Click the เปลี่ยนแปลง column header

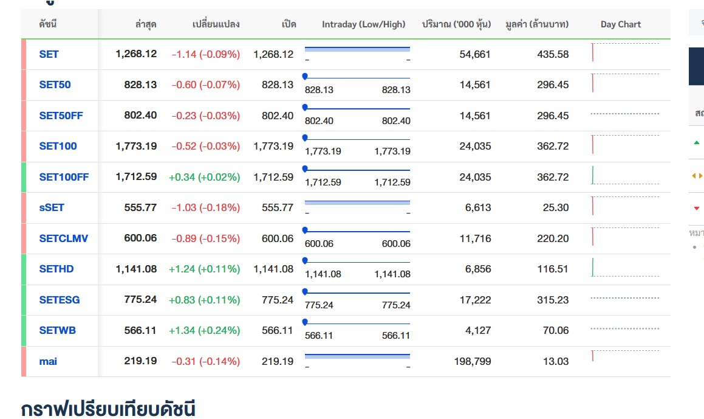(216, 24)
